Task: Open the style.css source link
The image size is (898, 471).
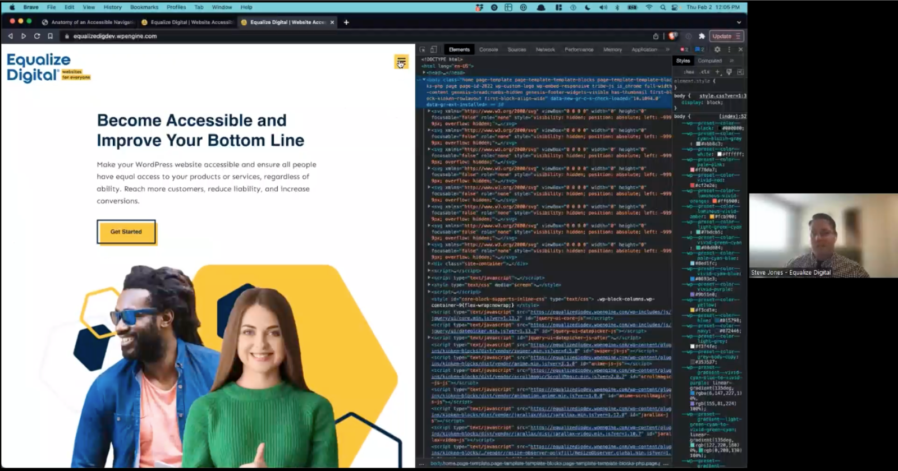Action: coord(722,96)
